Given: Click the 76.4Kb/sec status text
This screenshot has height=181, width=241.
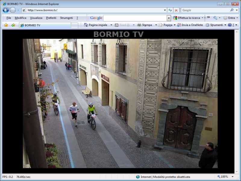Looking at the screenshot, I should click(23, 177).
